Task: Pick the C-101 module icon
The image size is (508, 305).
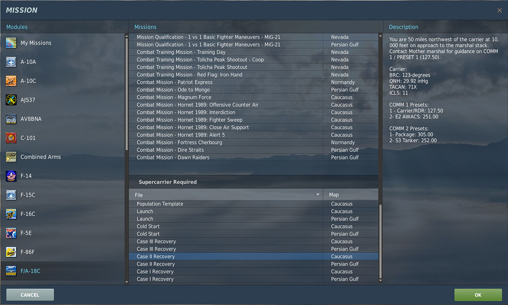Action: 11,138
